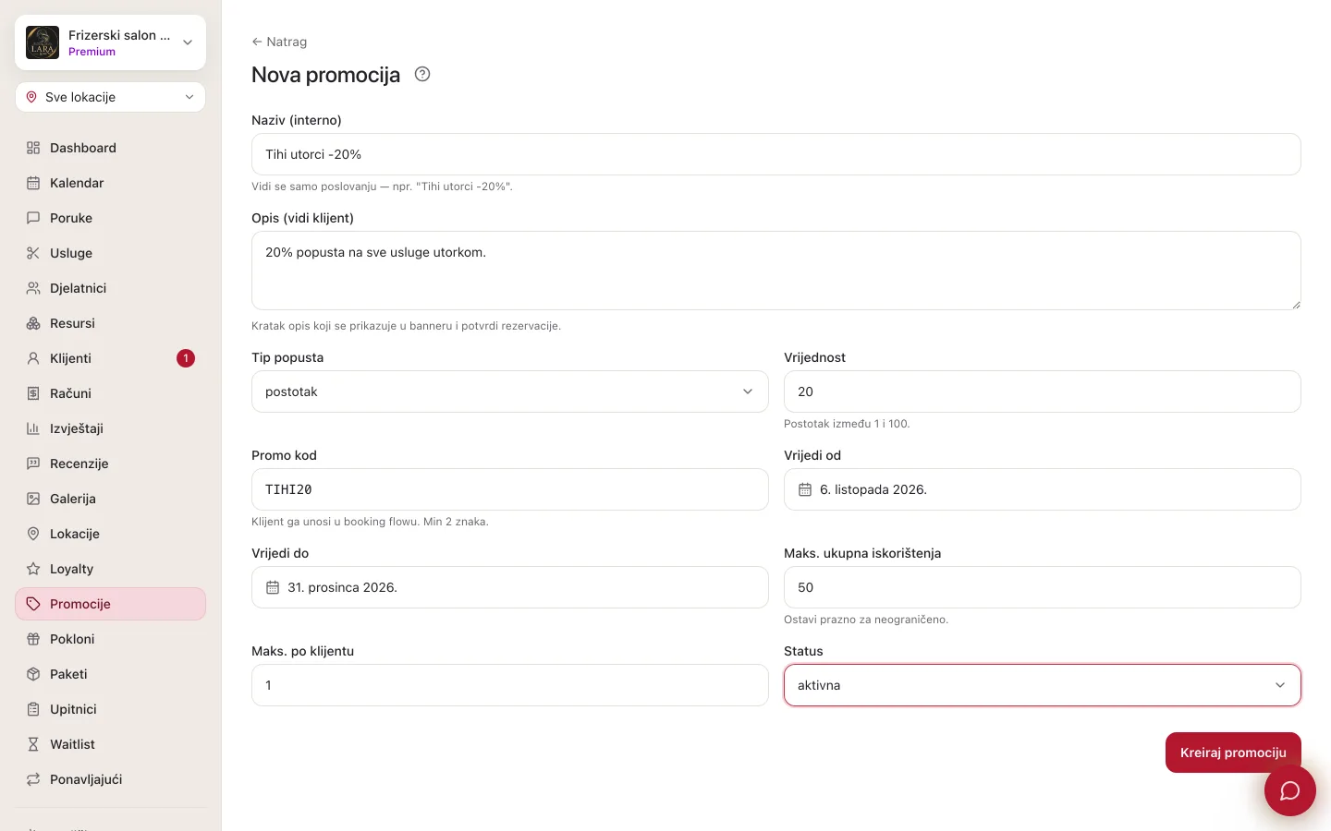
Task: Open the Tip popusta dropdown
Action: click(x=510, y=391)
